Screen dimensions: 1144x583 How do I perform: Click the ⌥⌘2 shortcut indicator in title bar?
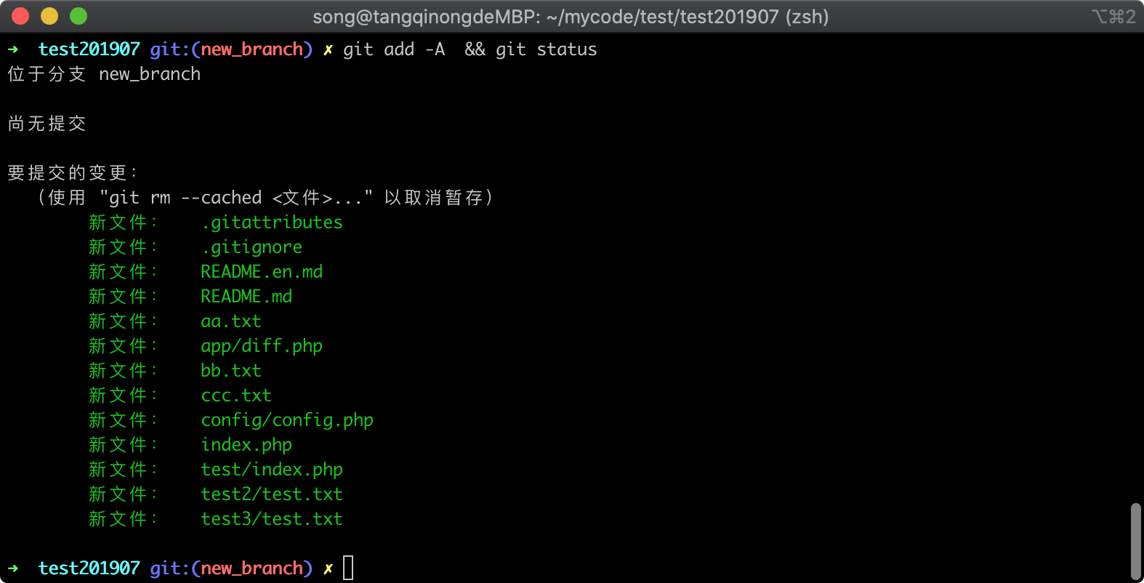pyautogui.click(x=1113, y=17)
